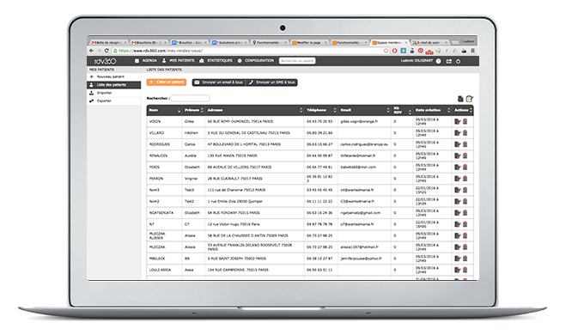This screenshot has width=584, height=335.
Task: Edit the PIRES Elisabeth patient row
Action: (458, 167)
